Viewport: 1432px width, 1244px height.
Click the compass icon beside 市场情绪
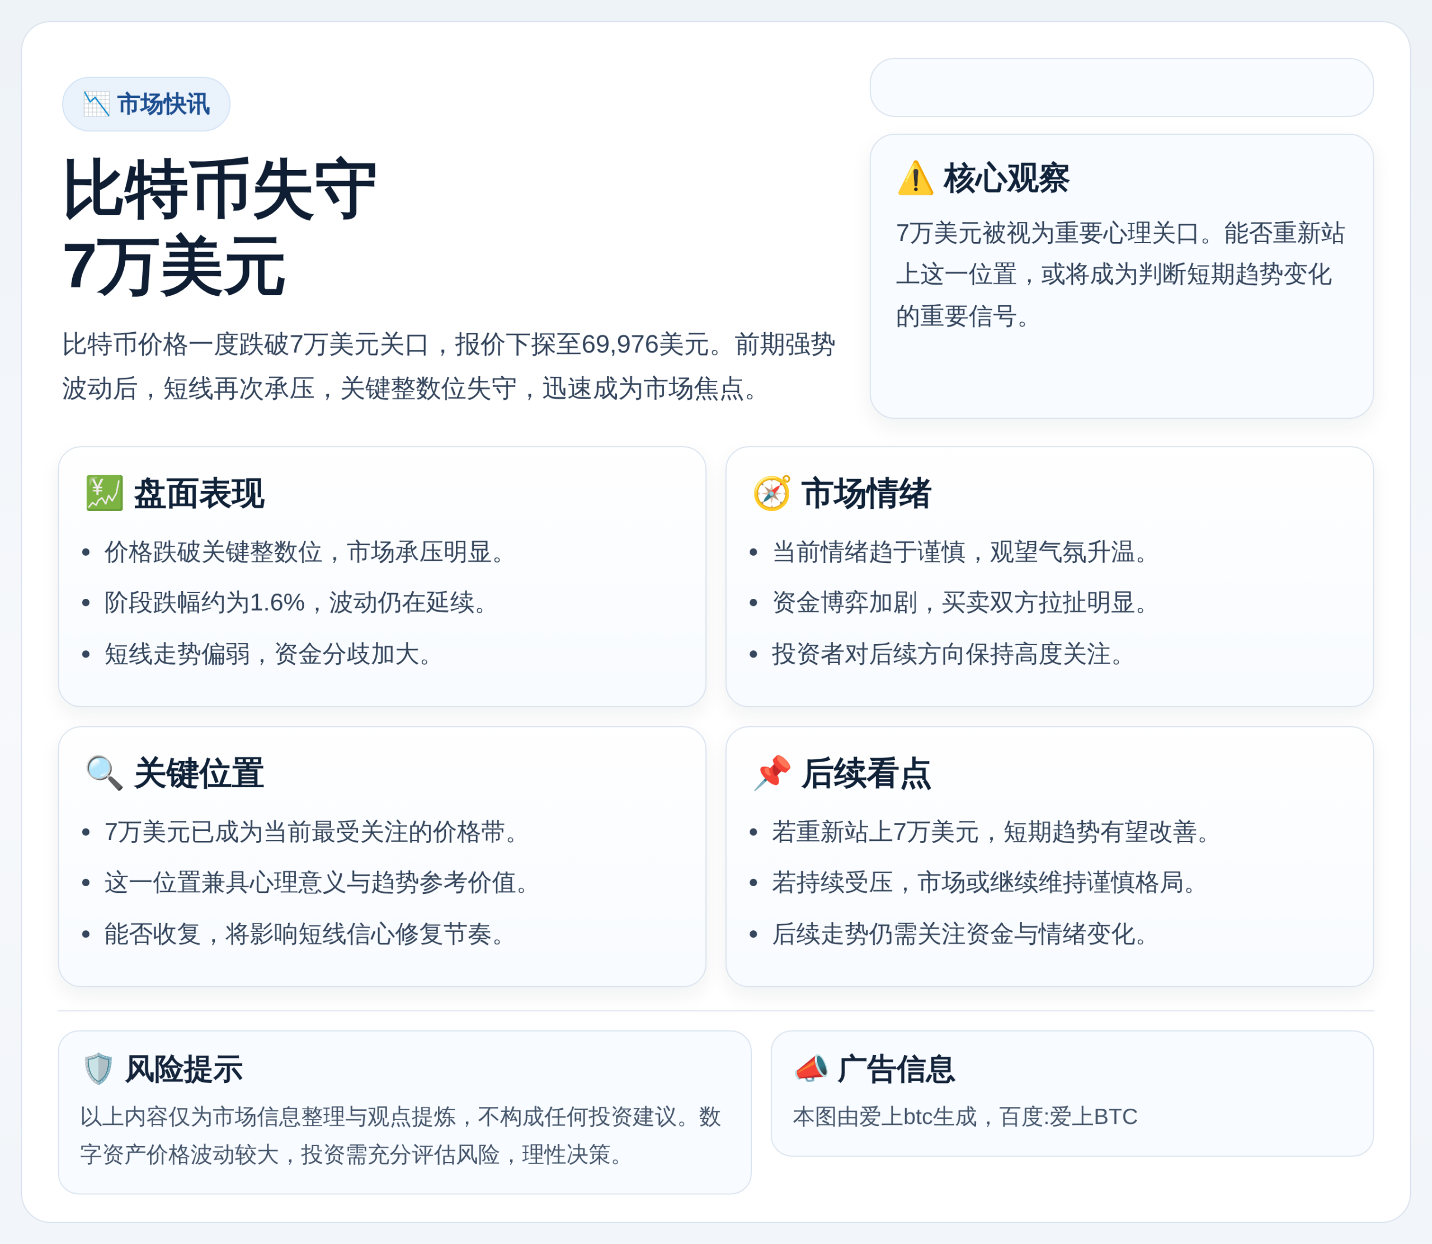pos(771,493)
